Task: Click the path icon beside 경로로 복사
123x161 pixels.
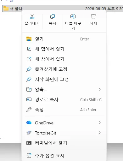Action: pyautogui.click(x=29, y=99)
